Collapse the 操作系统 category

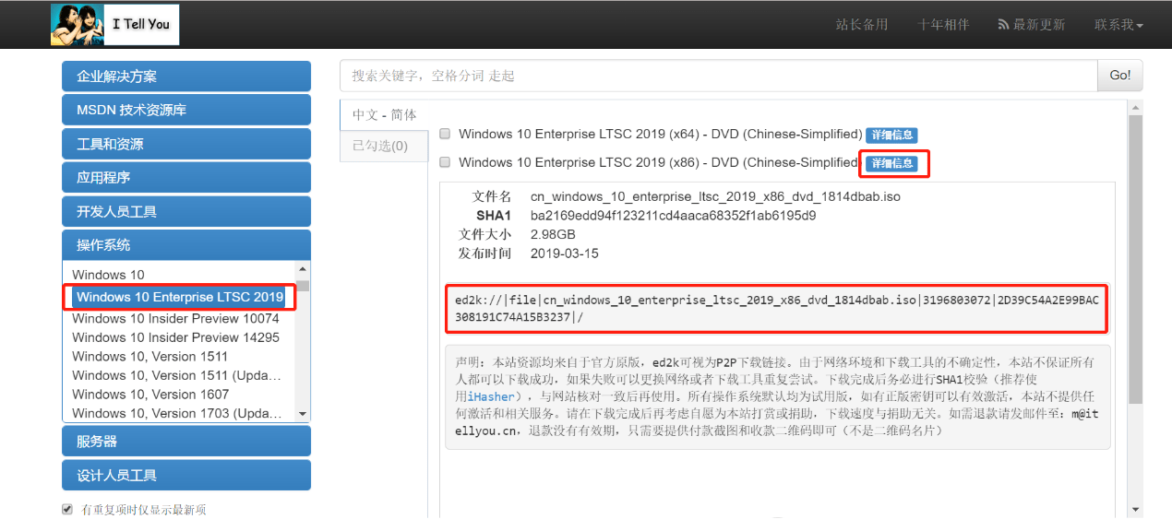tap(186, 245)
